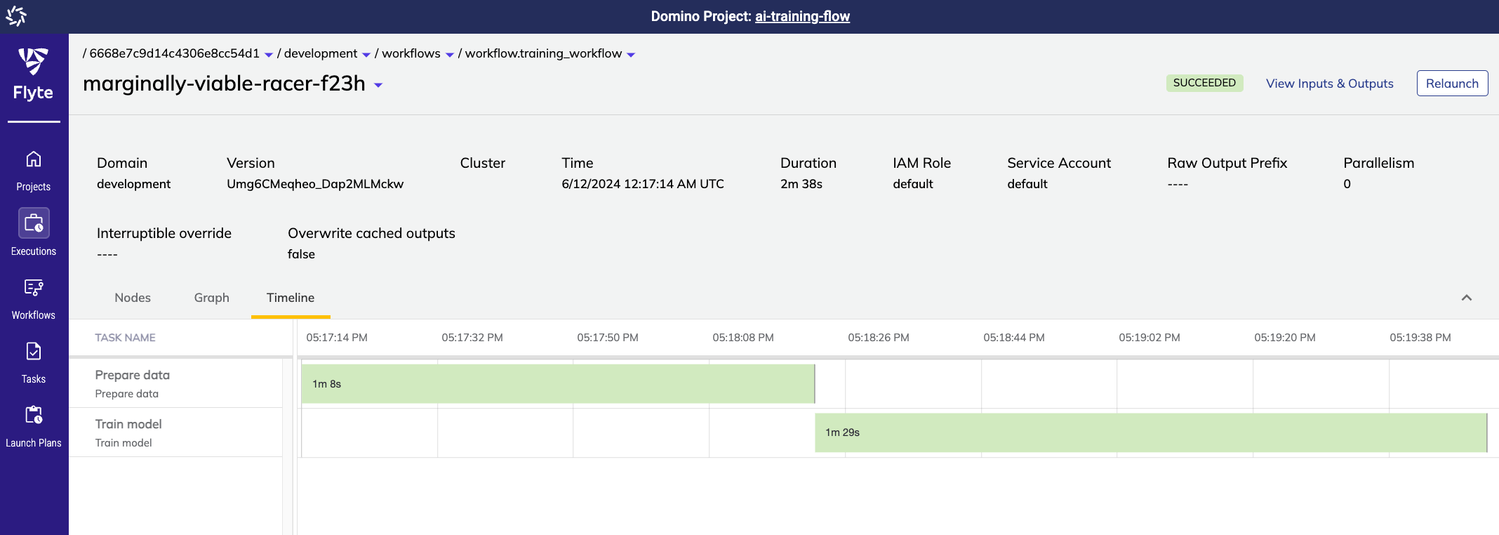Viewport: 1499px width, 535px height.
Task: Expand the workflows breadcrumb dropdown
Action: (450, 55)
